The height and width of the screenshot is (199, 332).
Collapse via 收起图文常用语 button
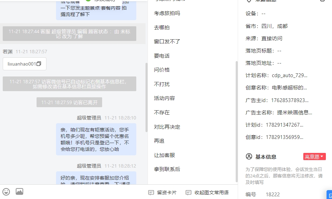(x=207, y=193)
